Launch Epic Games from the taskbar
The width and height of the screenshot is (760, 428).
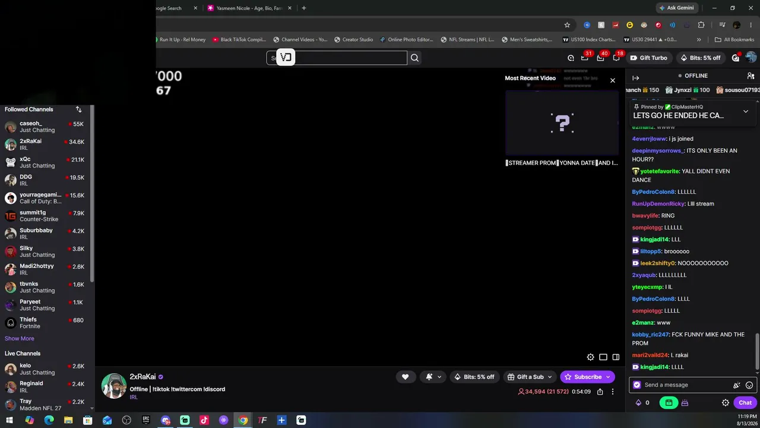[x=146, y=420]
